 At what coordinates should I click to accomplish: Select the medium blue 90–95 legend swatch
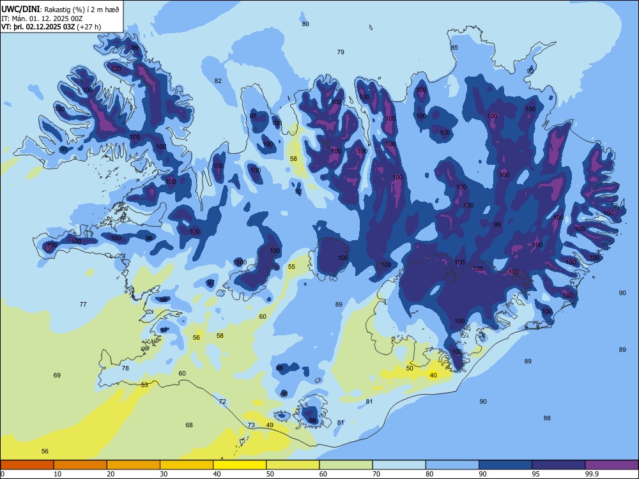tap(505, 465)
